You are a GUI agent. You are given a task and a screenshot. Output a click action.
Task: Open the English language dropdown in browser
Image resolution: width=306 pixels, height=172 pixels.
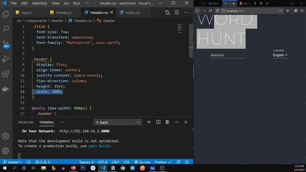[280, 55]
